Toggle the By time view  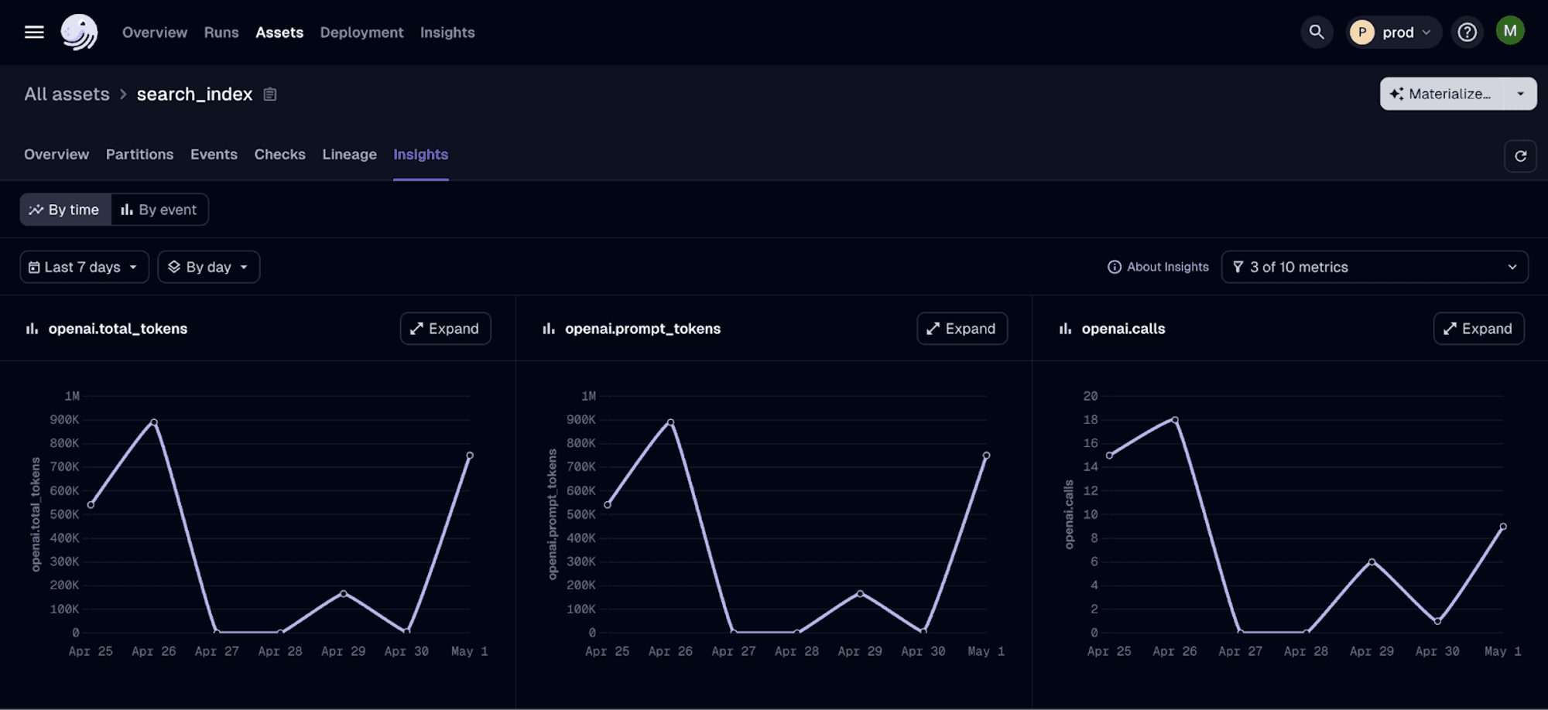point(65,210)
